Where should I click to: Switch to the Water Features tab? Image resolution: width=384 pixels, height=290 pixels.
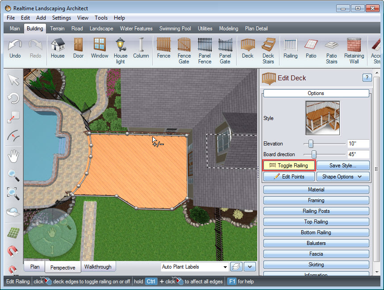136,29
